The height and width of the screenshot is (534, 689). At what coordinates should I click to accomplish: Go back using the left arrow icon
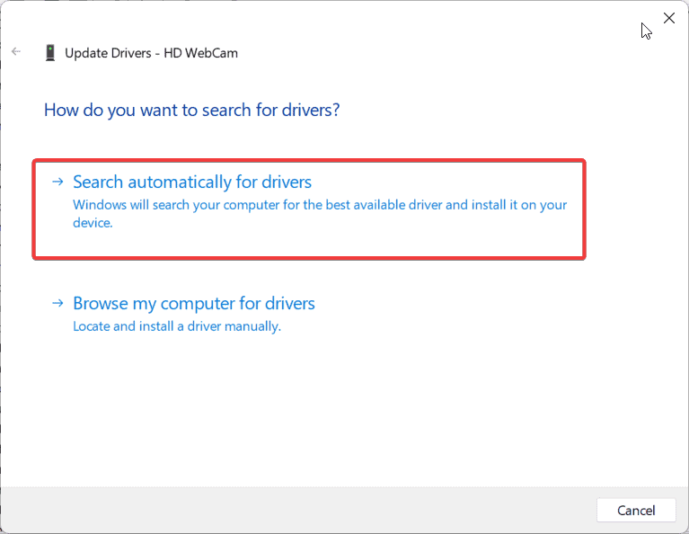pos(16,52)
